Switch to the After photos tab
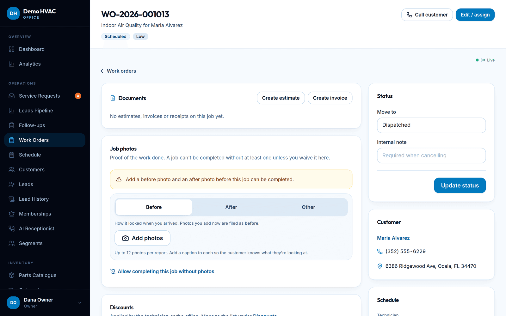Screen dimensions: 506x316 [231, 207]
